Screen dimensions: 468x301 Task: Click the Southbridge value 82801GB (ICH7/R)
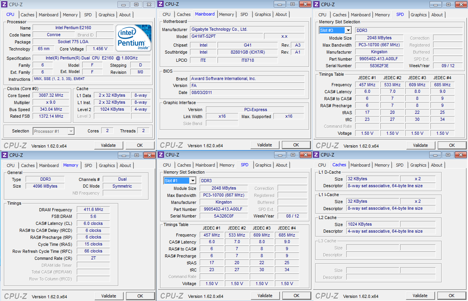[x=247, y=52]
